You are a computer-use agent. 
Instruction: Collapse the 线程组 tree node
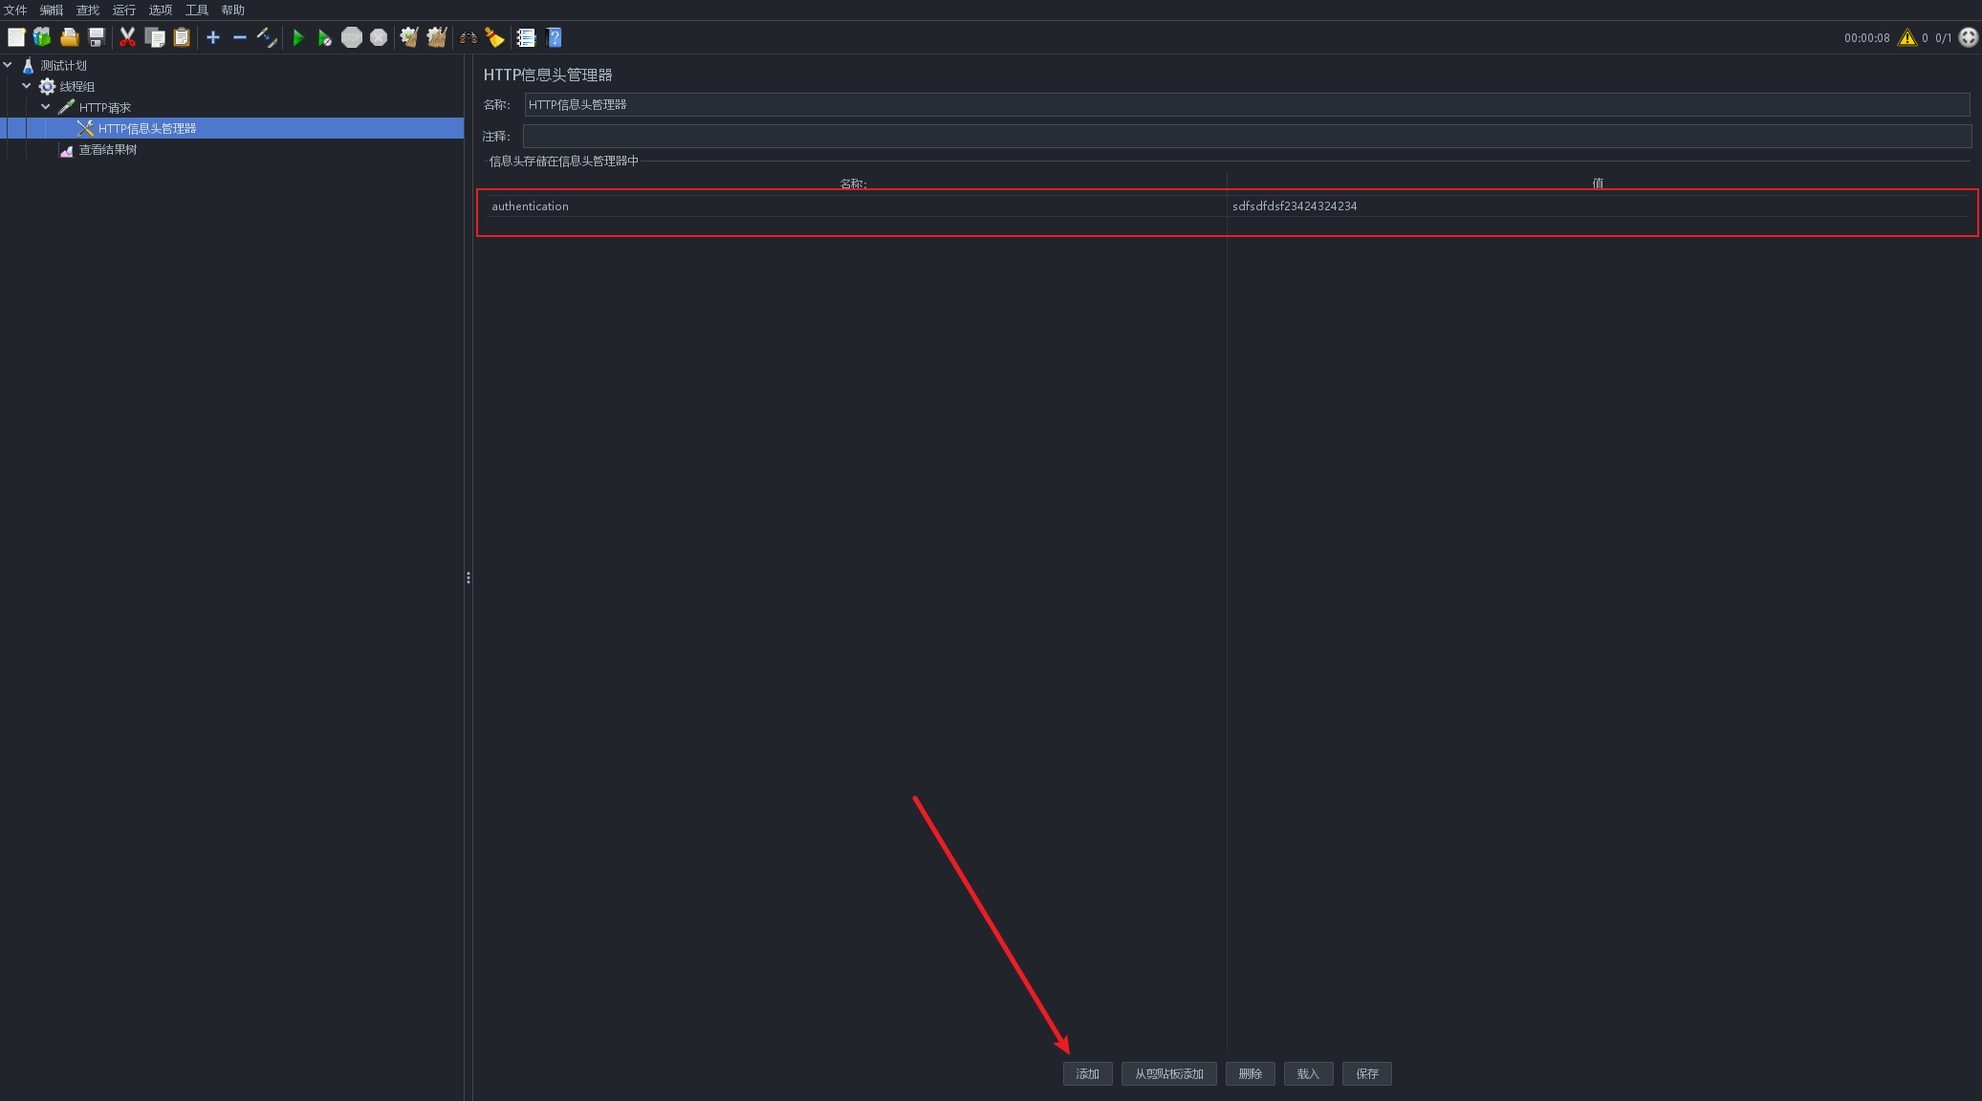27,86
